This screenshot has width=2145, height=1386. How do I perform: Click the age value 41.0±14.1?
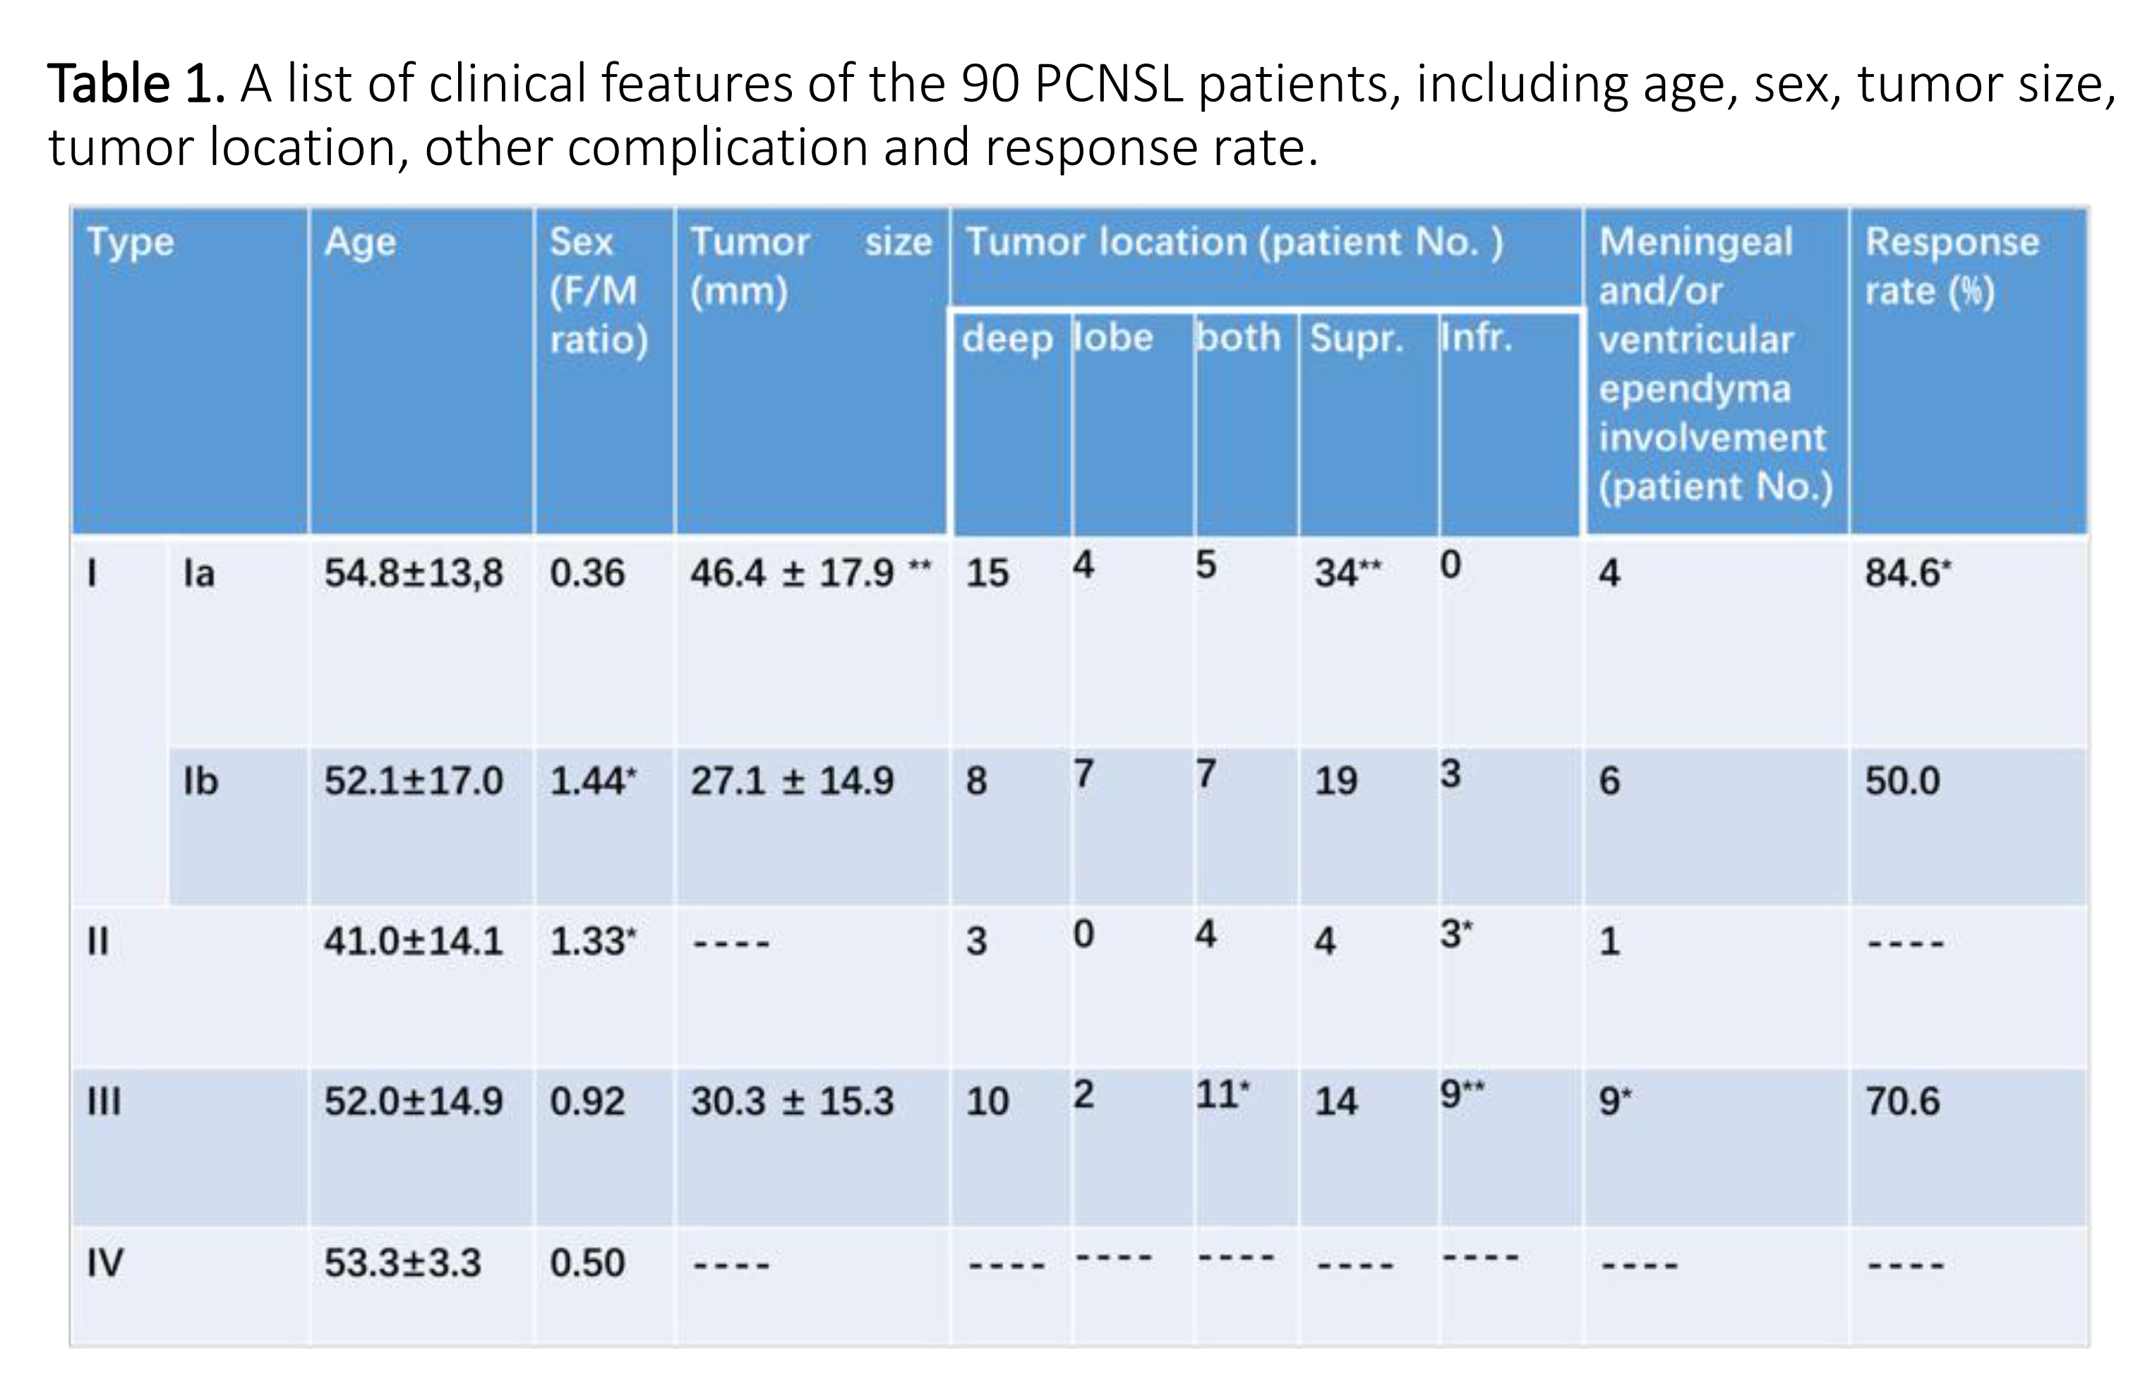pos(413,941)
